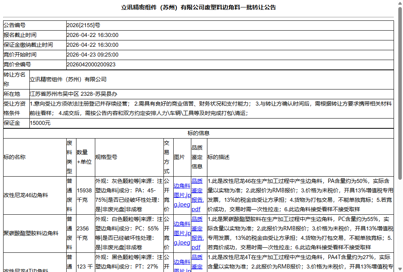Open 品质鉴定 link in 改性尼龙4T row
The image size is (403, 272).
tap(197, 262)
